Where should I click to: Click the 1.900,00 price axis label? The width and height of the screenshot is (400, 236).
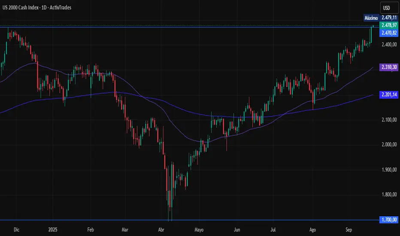389,169
